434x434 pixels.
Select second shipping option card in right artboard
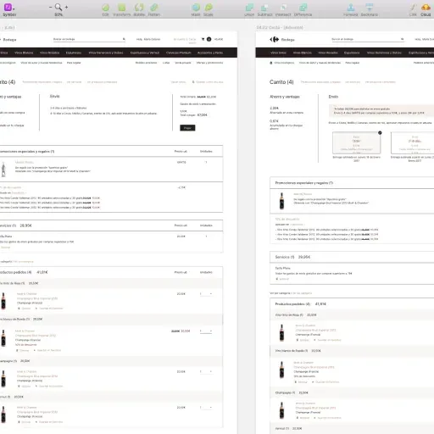pyautogui.click(x=413, y=142)
